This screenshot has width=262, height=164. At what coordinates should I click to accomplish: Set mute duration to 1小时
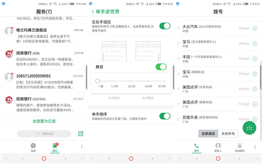click(x=114, y=86)
